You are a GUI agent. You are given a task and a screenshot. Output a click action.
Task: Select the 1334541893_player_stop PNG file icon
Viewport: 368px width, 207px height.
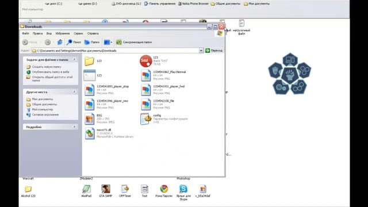pyautogui.click(x=90, y=90)
